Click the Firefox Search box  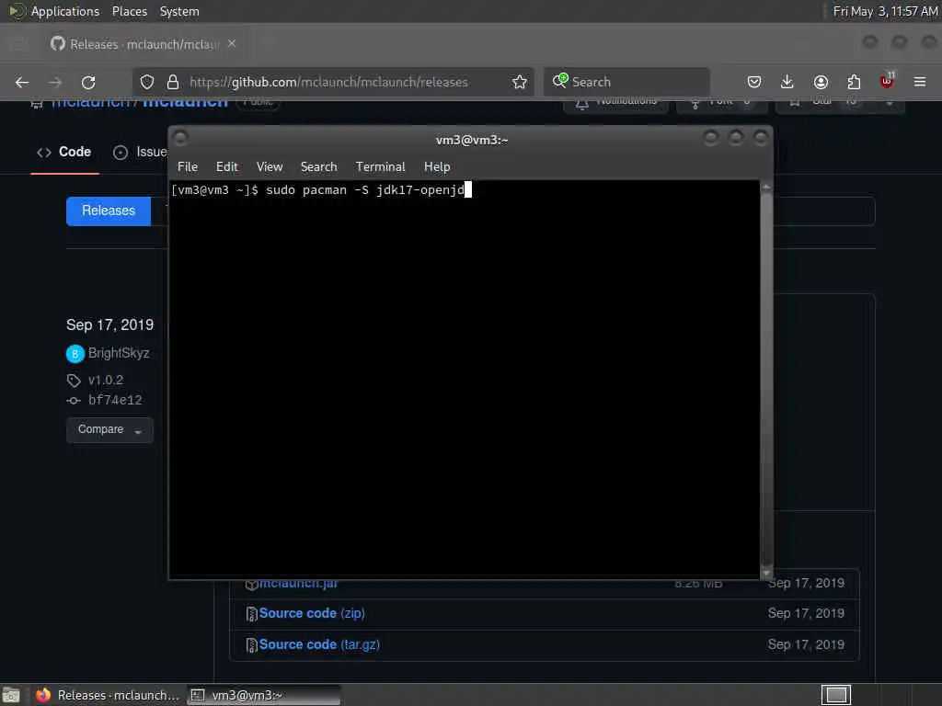[626, 82]
